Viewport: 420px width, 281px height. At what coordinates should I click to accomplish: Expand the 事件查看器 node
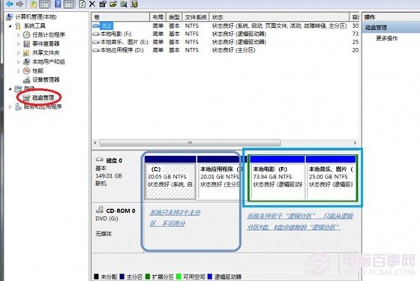pyautogui.click(x=19, y=44)
